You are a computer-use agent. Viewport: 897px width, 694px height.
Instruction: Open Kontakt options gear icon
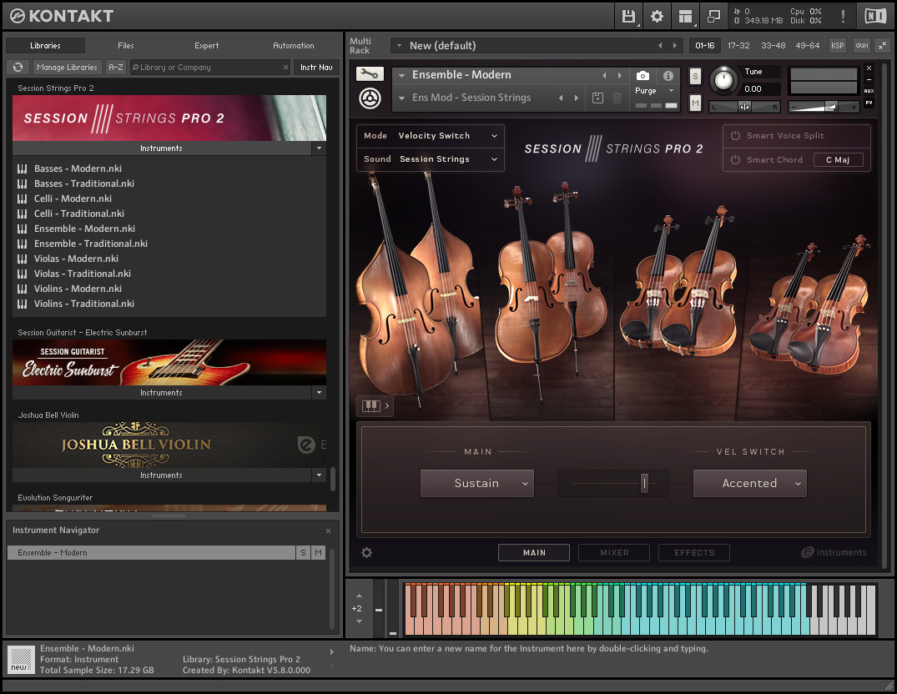click(x=657, y=17)
